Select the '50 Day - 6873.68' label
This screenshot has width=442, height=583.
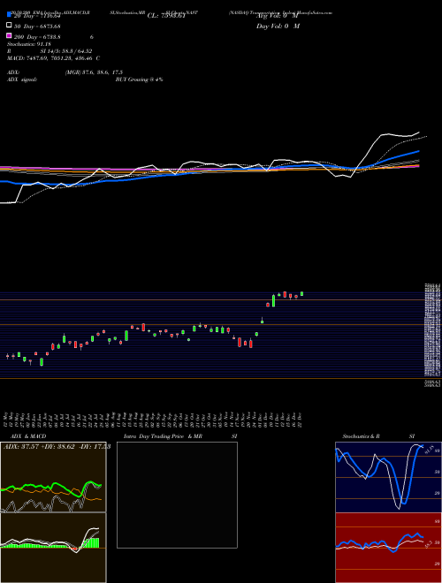click(x=37, y=26)
